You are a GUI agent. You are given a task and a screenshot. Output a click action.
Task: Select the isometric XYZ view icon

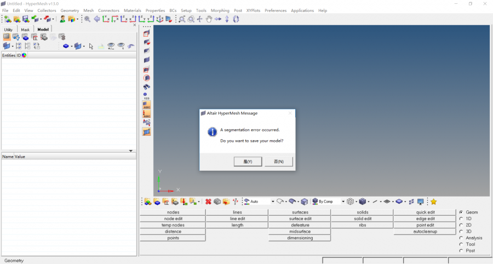pos(160,19)
